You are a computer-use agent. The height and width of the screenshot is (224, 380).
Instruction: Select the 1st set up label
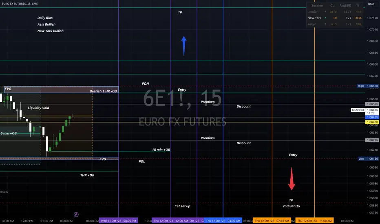click(x=183, y=206)
